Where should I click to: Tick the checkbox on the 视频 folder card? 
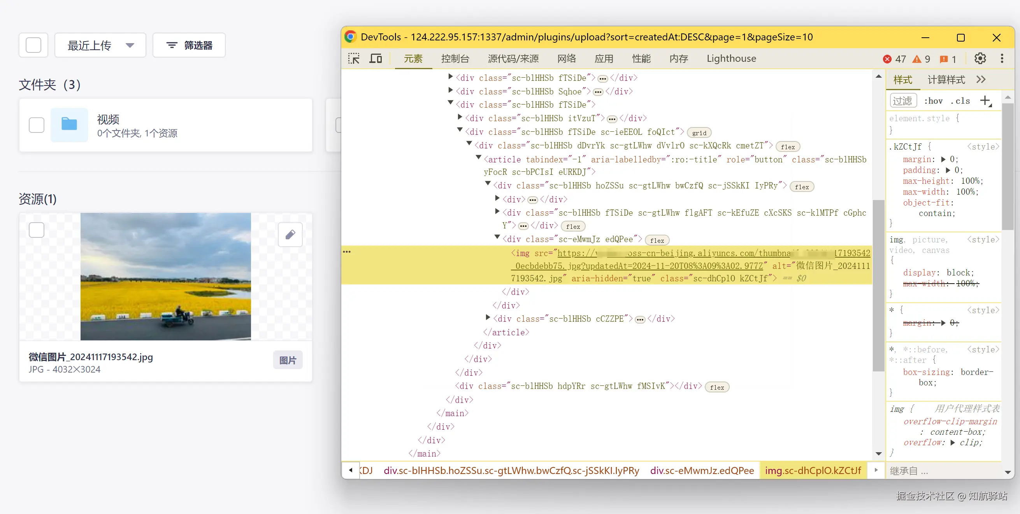coord(37,125)
